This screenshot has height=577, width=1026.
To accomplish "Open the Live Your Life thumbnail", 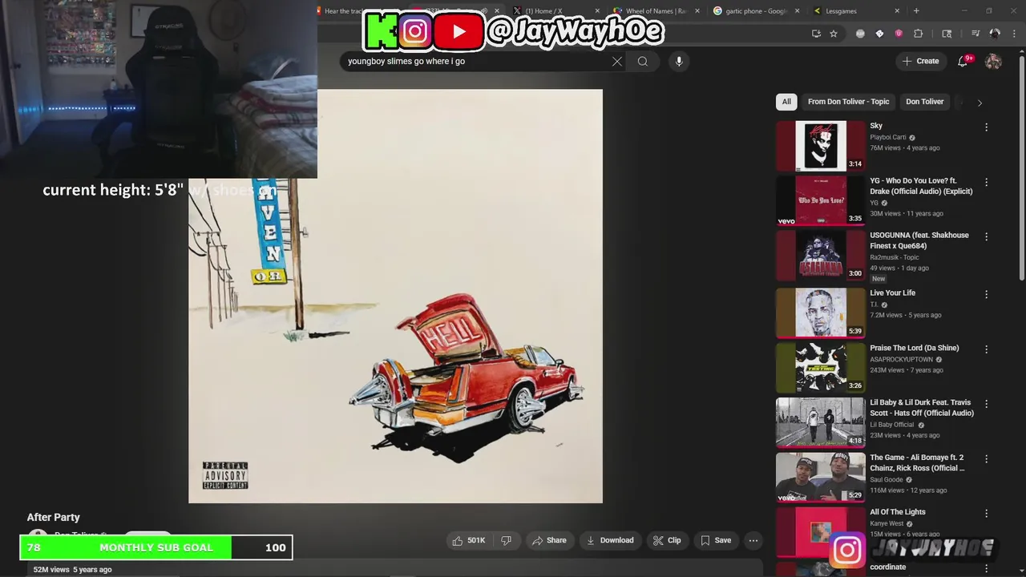I will (x=821, y=313).
